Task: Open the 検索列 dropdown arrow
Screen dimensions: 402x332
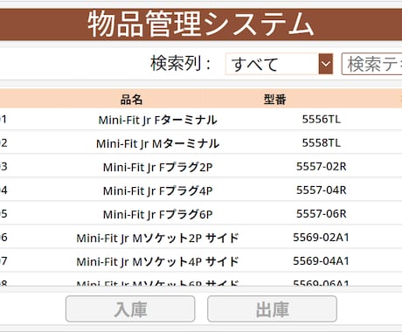Action: (326, 64)
